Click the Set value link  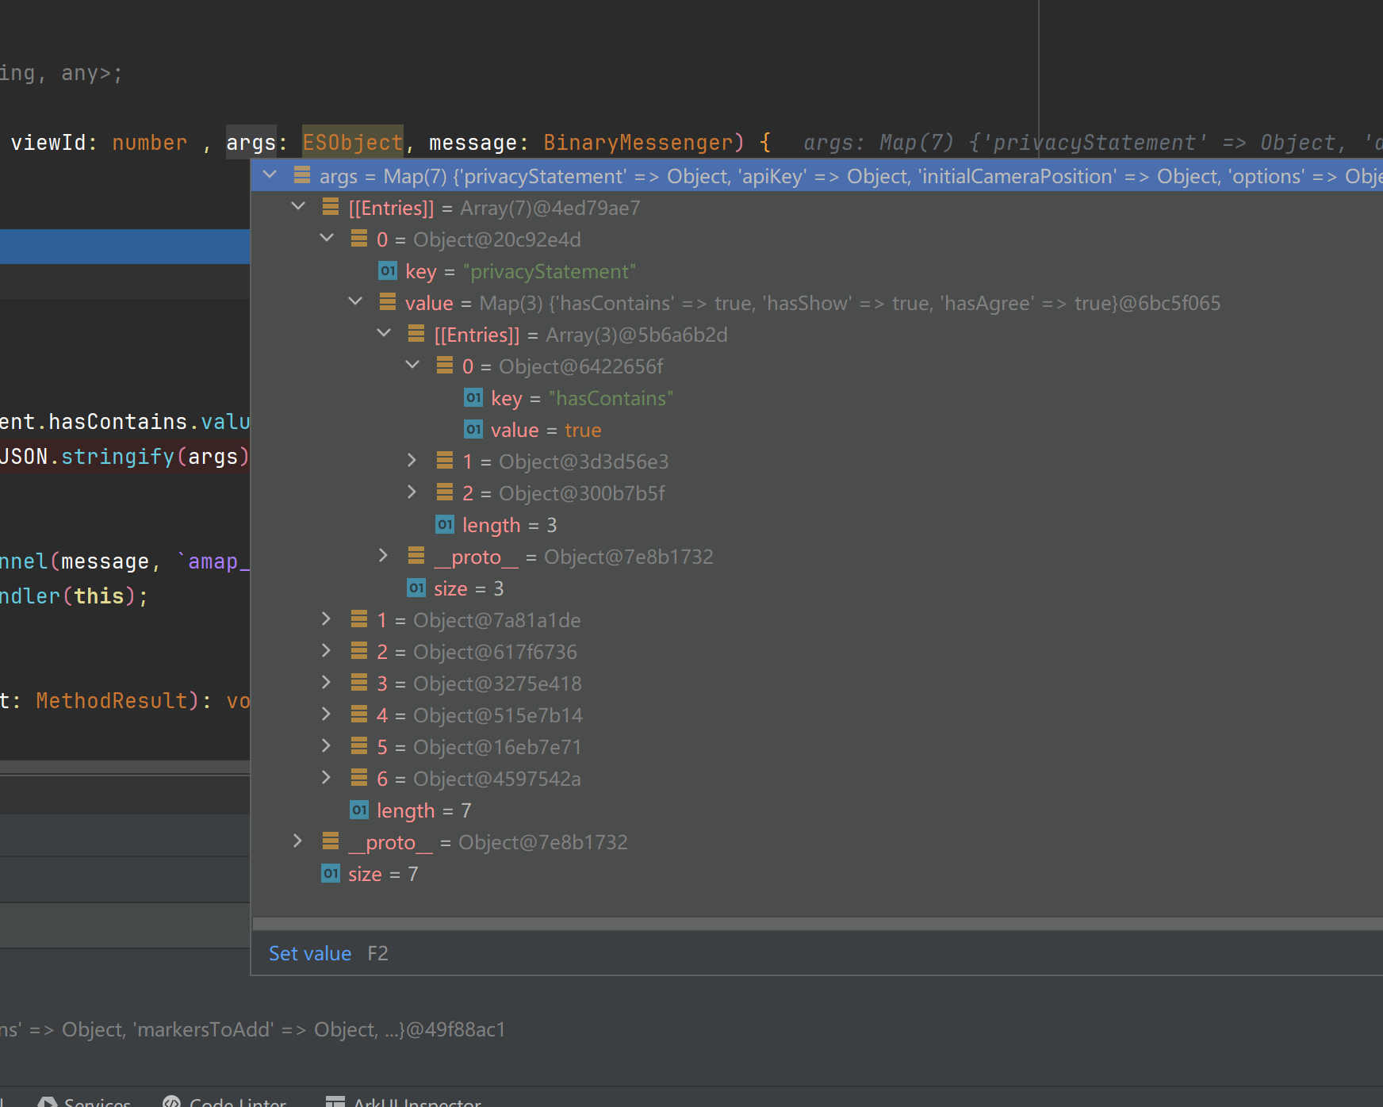point(309,953)
